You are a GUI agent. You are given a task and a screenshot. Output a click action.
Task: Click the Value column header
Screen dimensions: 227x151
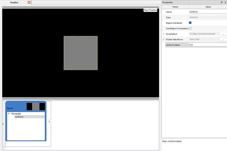point(208,6)
